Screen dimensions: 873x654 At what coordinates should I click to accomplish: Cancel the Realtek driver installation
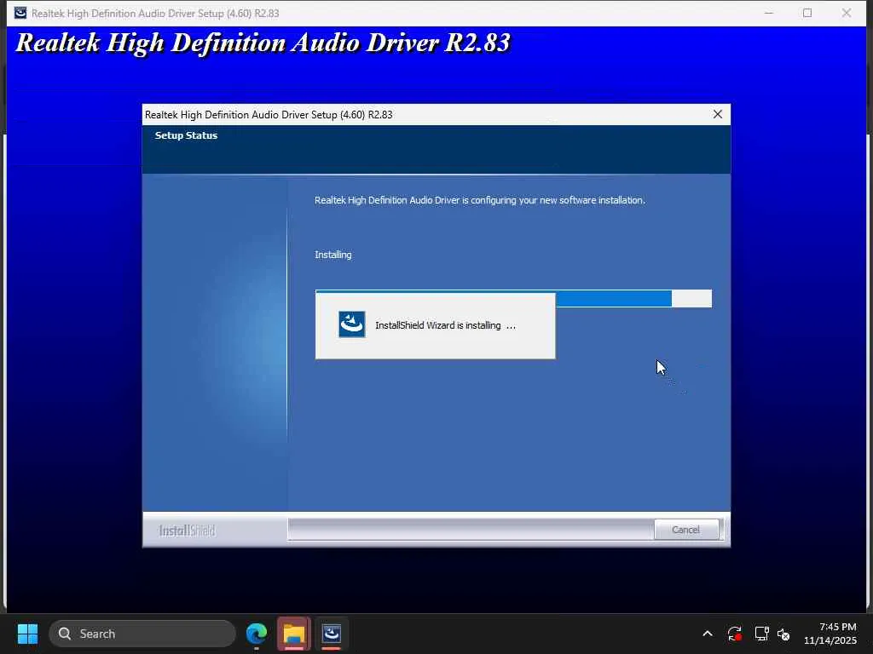[x=686, y=530]
